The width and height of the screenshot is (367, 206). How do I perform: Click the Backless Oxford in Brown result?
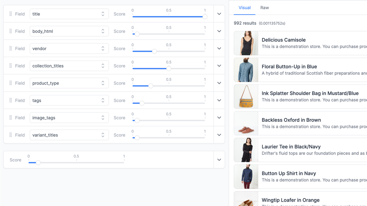coord(291,120)
